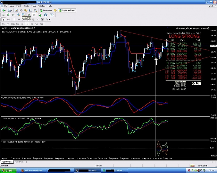Screen dimensions: 217x173
Task: Open the Insert menu
Action: coord(19,6)
